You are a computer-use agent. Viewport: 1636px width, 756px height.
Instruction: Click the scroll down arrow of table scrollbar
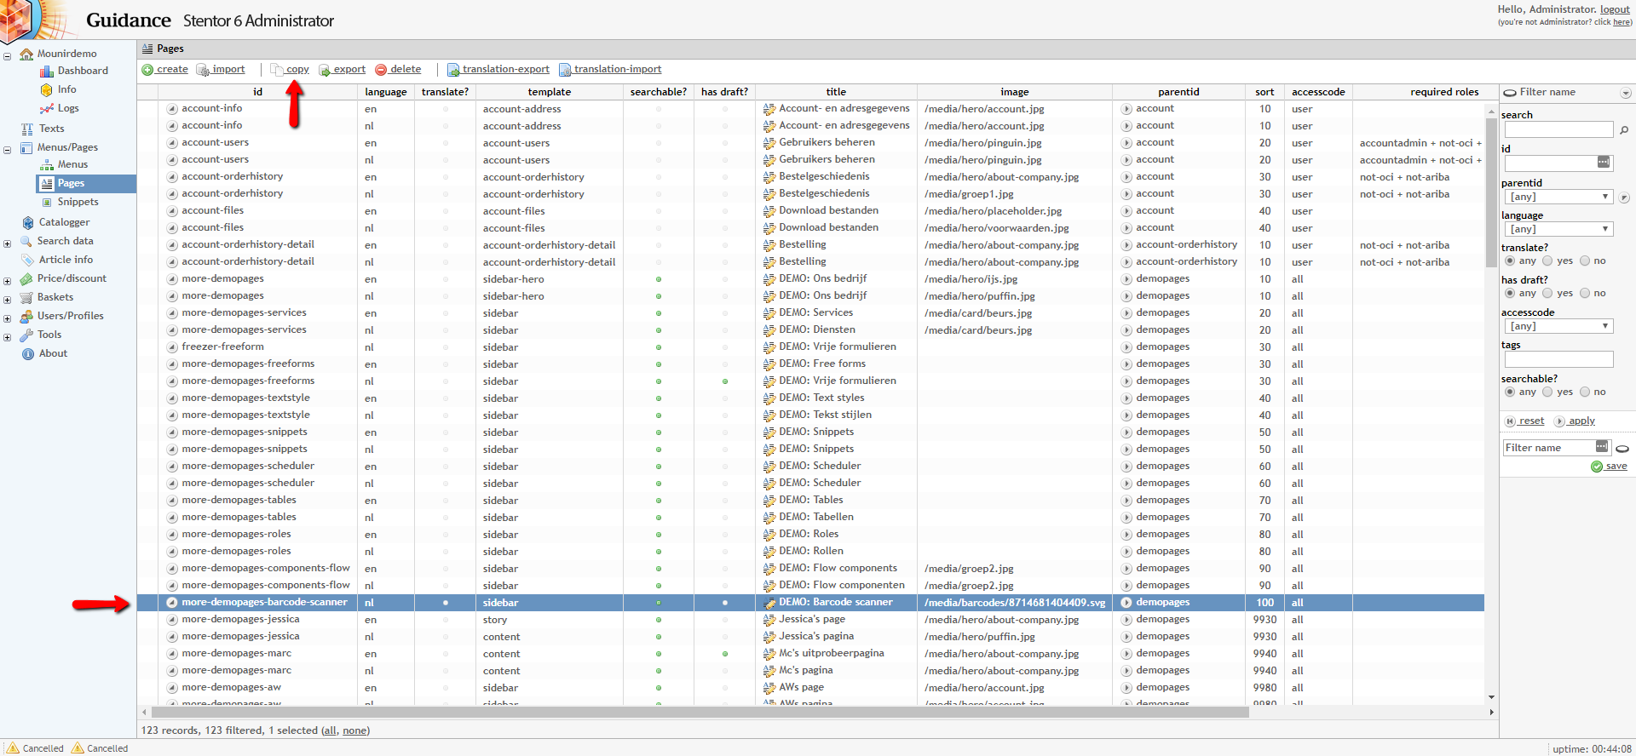(1491, 697)
